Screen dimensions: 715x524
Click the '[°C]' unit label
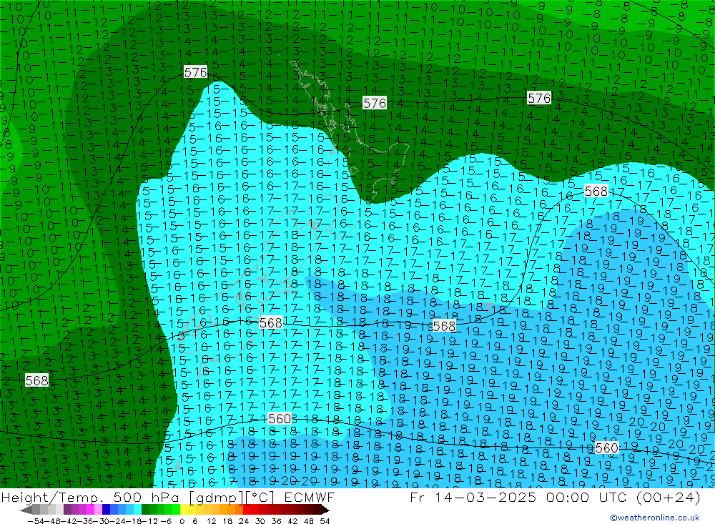(260, 497)
